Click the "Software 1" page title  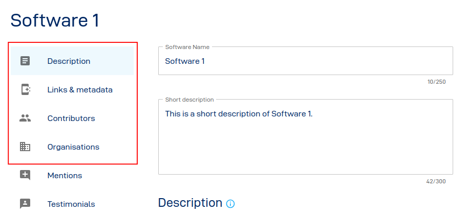55,20
